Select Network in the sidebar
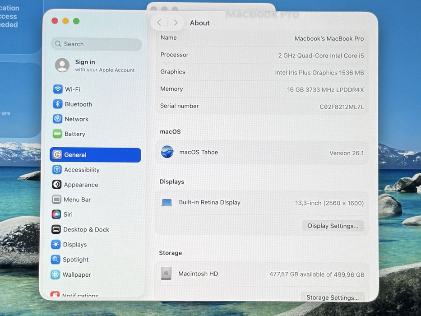Viewport: 421px width, 316px height. pos(96,119)
